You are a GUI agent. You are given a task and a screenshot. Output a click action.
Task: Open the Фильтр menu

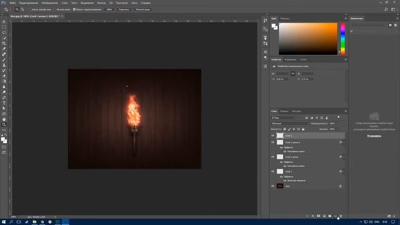point(101,2)
